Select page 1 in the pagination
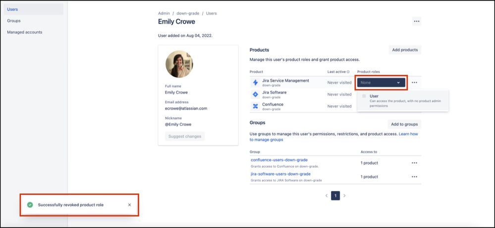The width and height of the screenshot is (495, 228). [335, 195]
